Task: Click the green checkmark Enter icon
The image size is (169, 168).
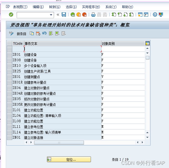Action: [11, 15]
